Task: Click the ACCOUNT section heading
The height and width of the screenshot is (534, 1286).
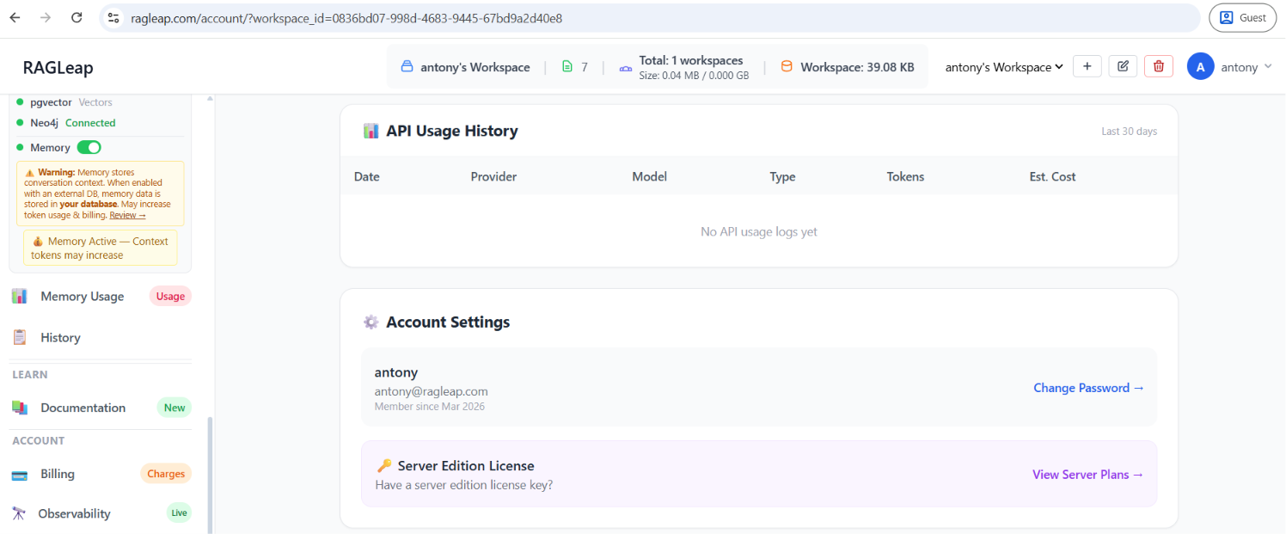Action: click(x=38, y=441)
